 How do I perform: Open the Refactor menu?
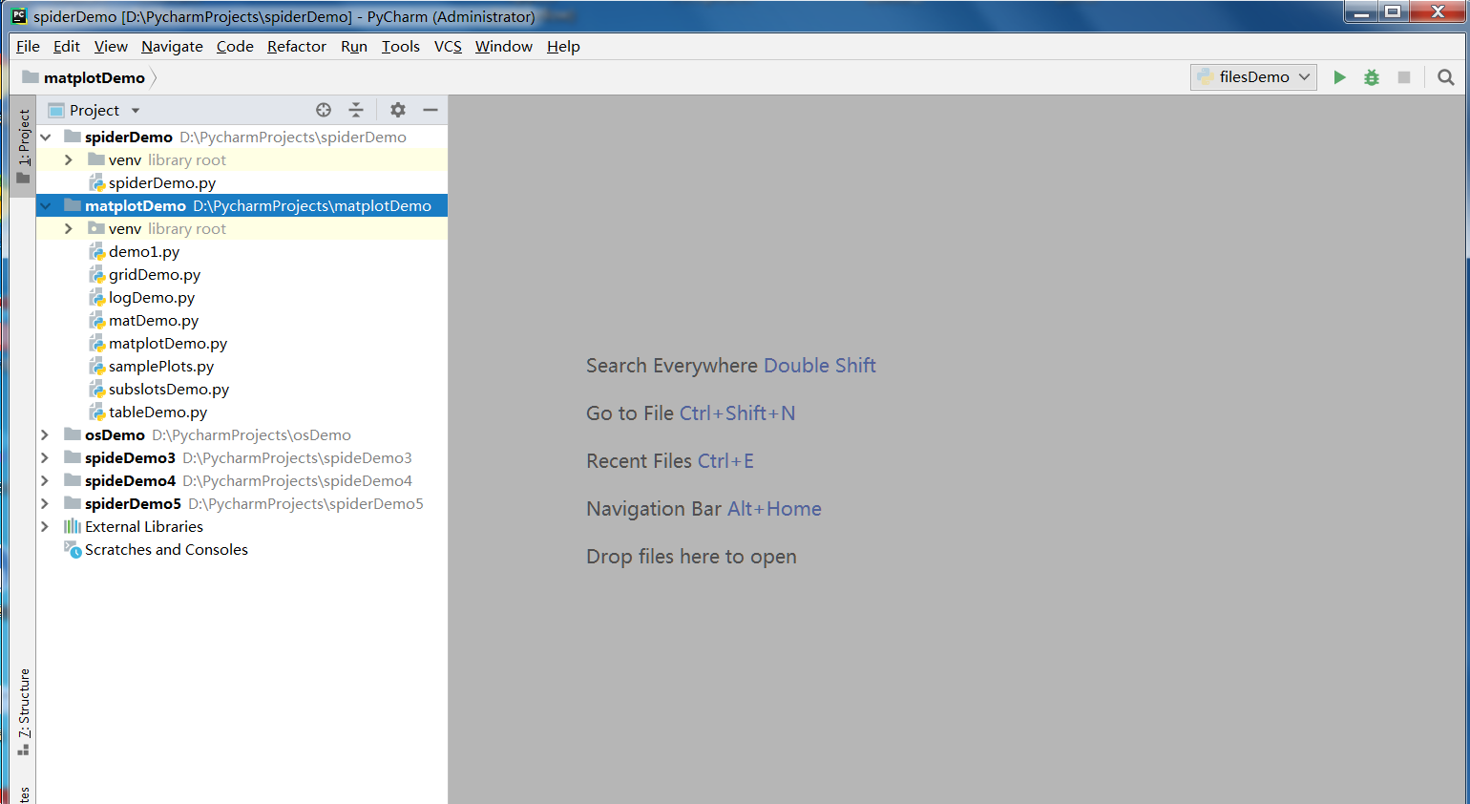[x=297, y=46]
